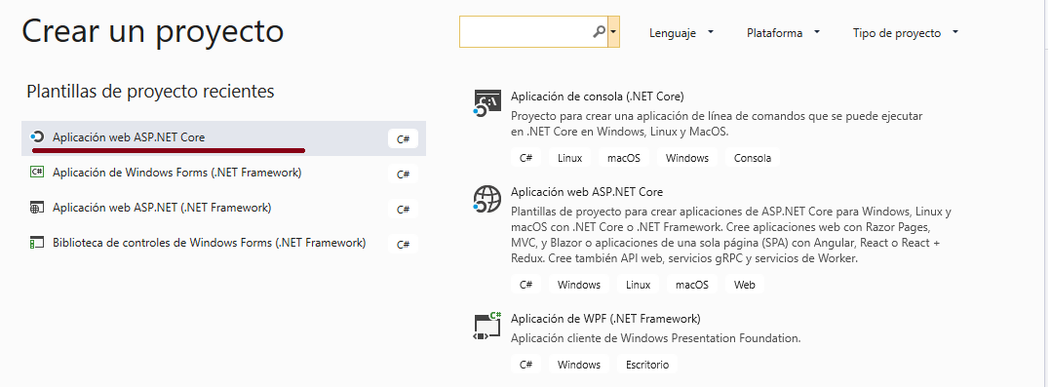Click the ASP.NET (.NET Framework) globe icon
This screenshot has height=388, width=1051.
coord(37,208)
